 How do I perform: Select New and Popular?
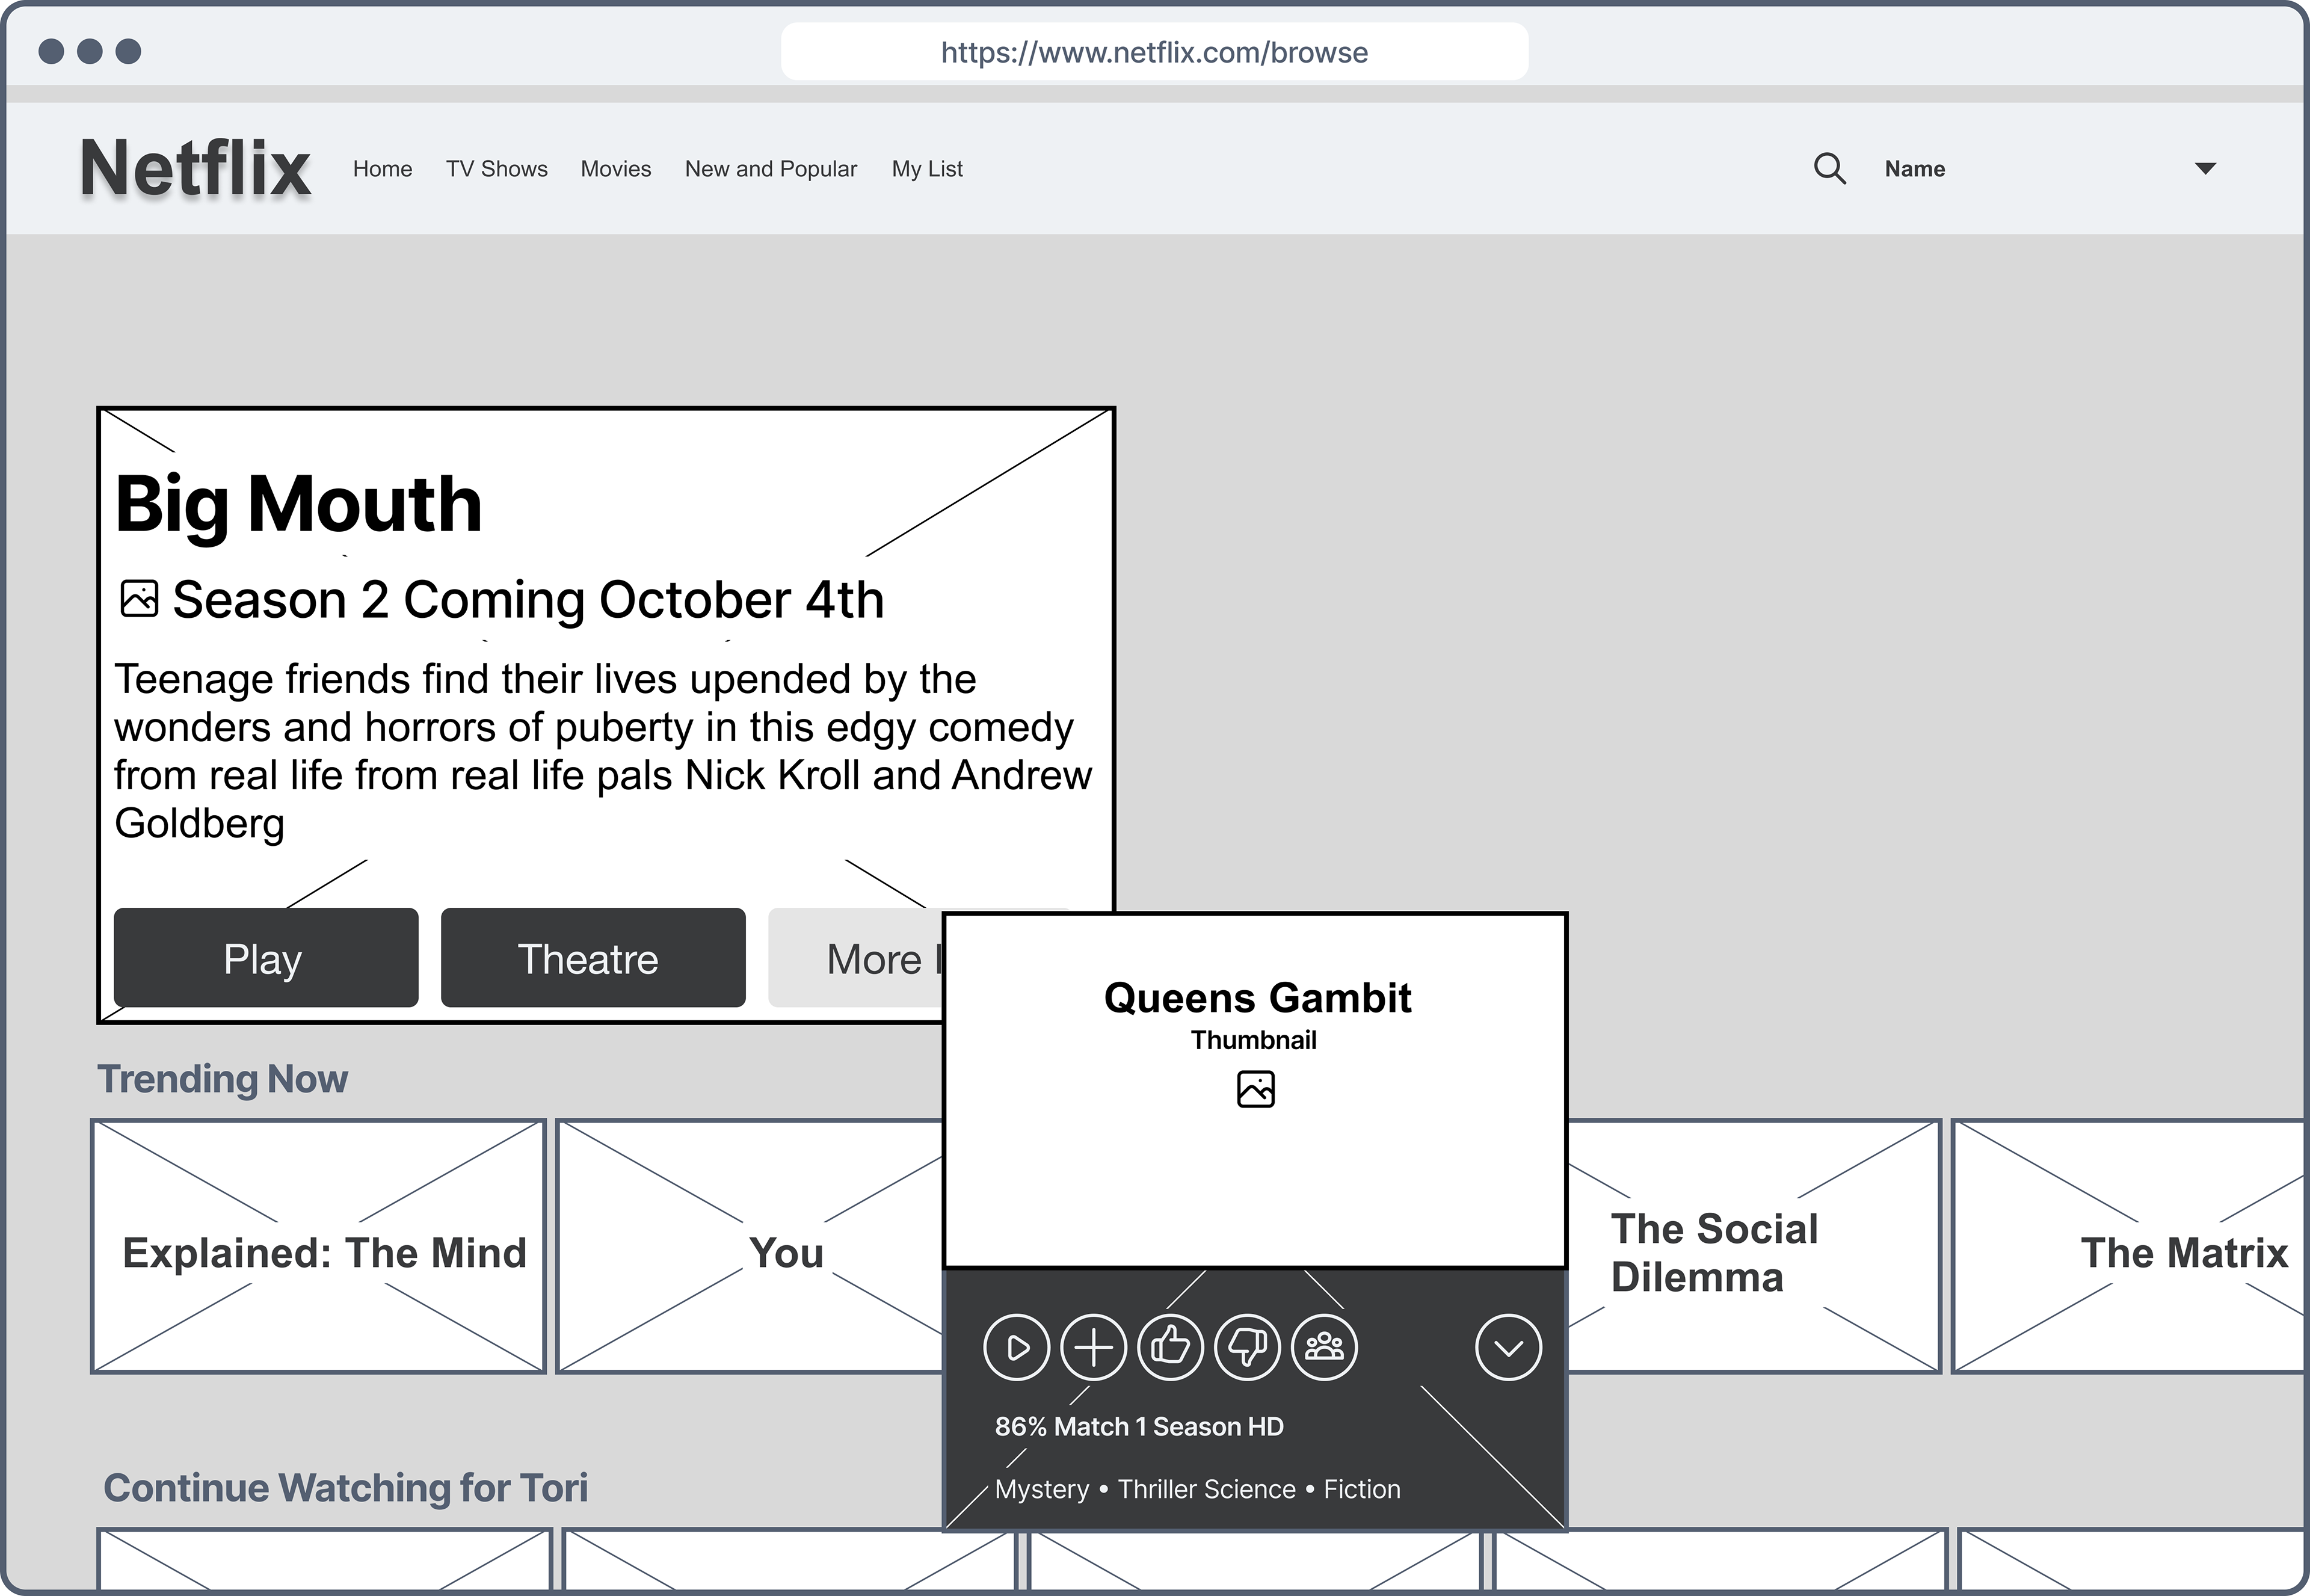(771, 169)
